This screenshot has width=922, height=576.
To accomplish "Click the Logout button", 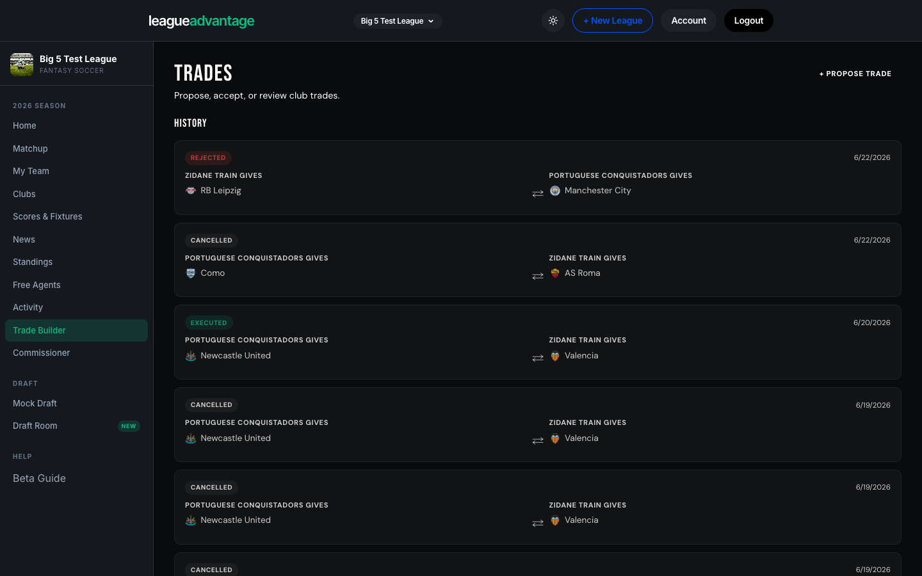I will point(748,20).
